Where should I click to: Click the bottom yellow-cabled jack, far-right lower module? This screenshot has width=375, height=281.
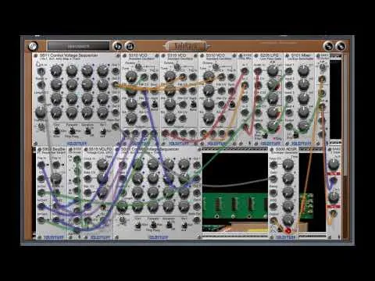click(334, 215)
